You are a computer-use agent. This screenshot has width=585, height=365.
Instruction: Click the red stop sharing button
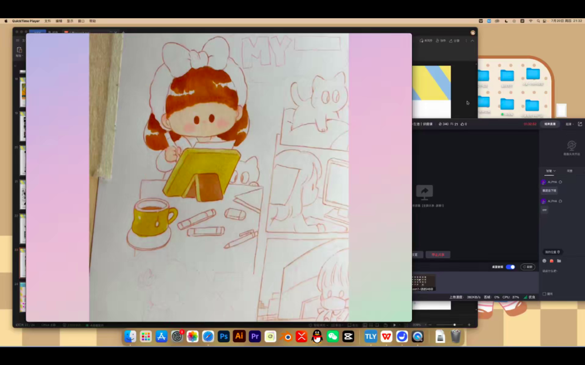[x=438, y=254]
